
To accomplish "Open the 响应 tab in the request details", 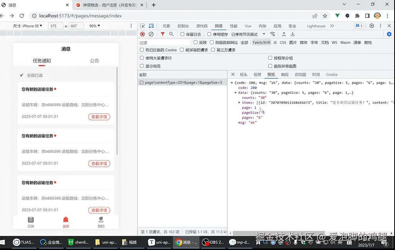I will (285, 75).
